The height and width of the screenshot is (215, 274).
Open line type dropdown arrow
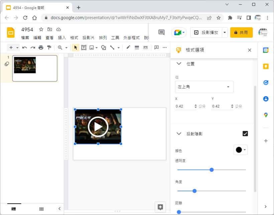119,47
